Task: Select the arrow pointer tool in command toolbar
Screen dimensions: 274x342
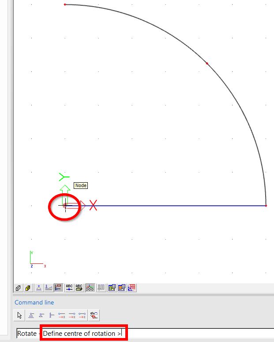Action: 19,315
